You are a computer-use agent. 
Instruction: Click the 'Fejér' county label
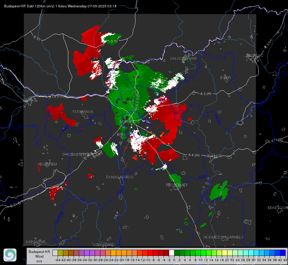[x=66, y=129]
